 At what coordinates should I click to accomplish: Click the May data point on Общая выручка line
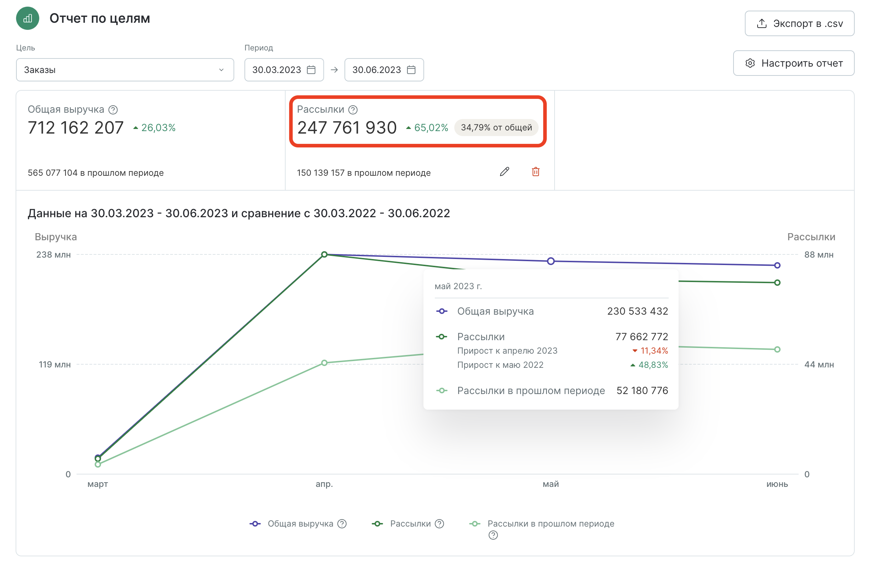pos(551,261)
